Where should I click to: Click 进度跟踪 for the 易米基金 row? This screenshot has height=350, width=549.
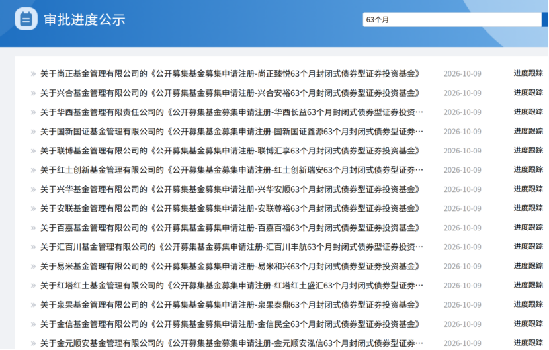tap(528, 266)
